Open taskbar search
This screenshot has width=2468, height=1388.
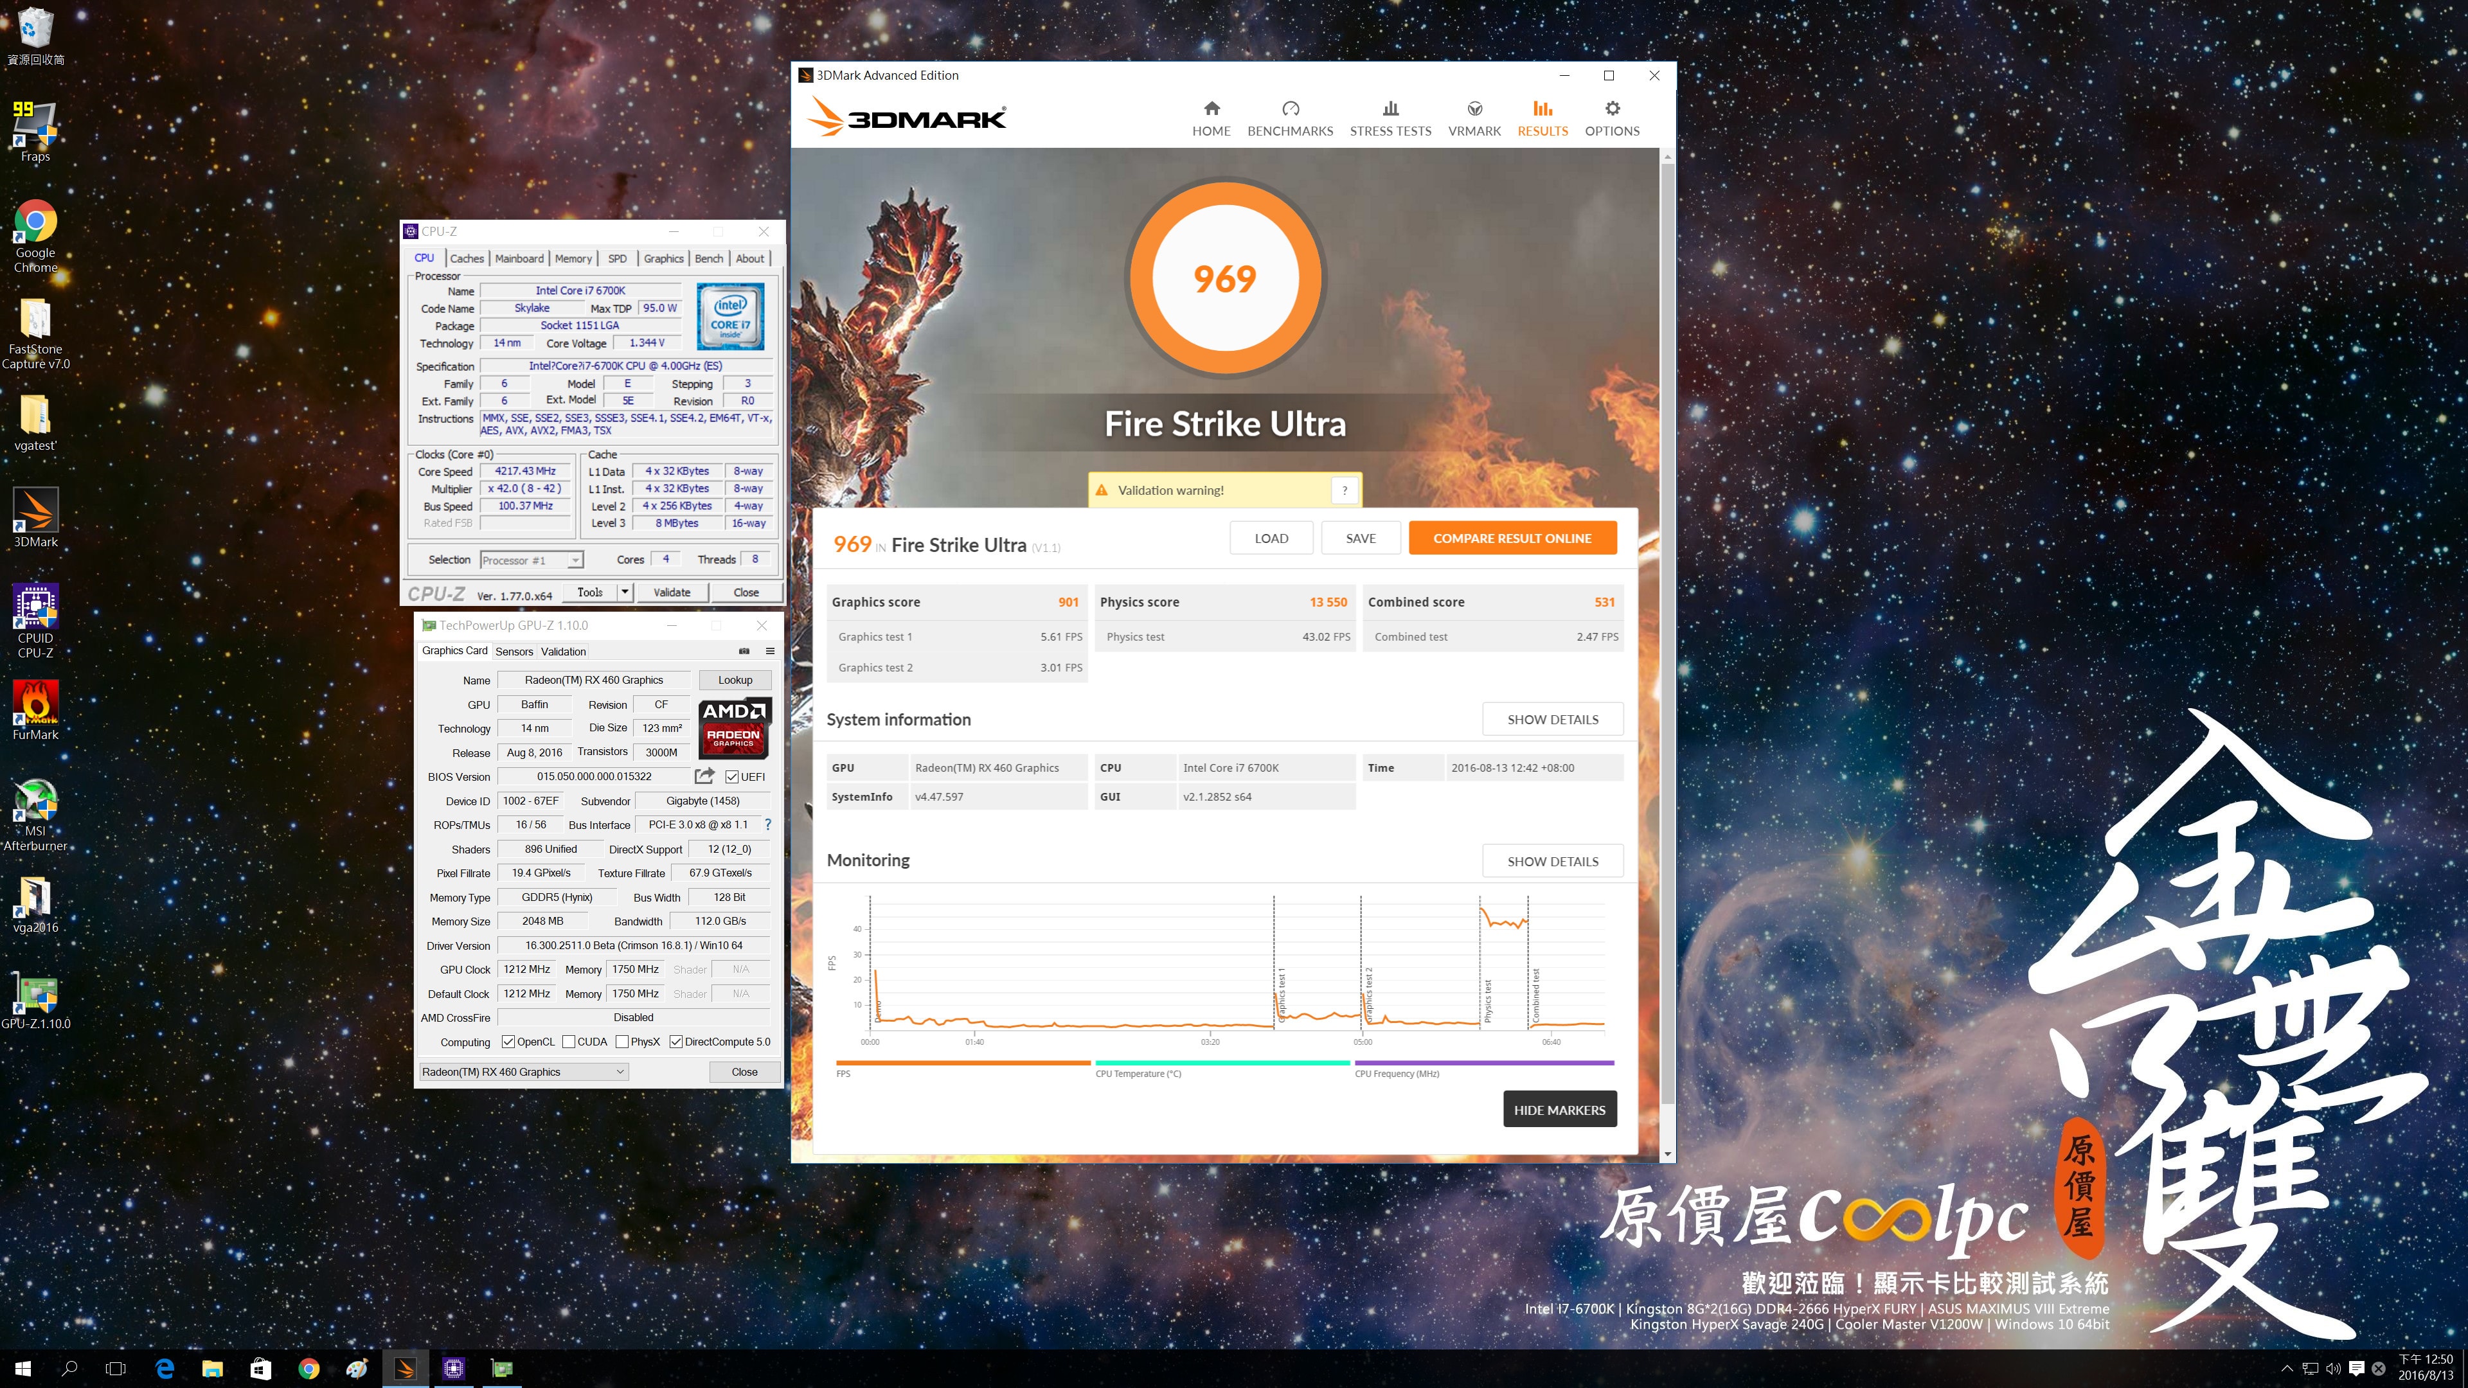(69, 1369)
